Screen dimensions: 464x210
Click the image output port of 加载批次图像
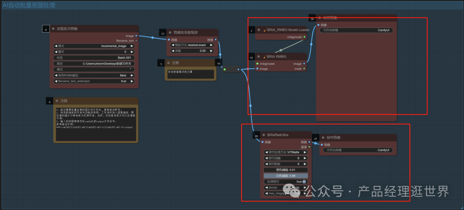pos(136,36)
